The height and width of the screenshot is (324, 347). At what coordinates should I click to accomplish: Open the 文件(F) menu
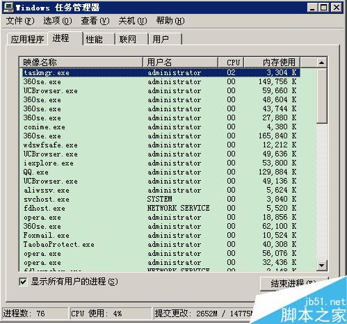coord(20,21)
